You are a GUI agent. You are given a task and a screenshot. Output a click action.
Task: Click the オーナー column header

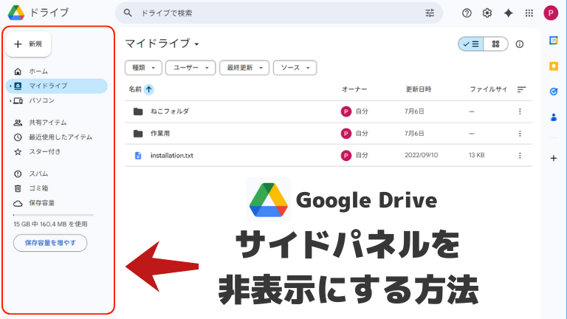coord(354,89)
